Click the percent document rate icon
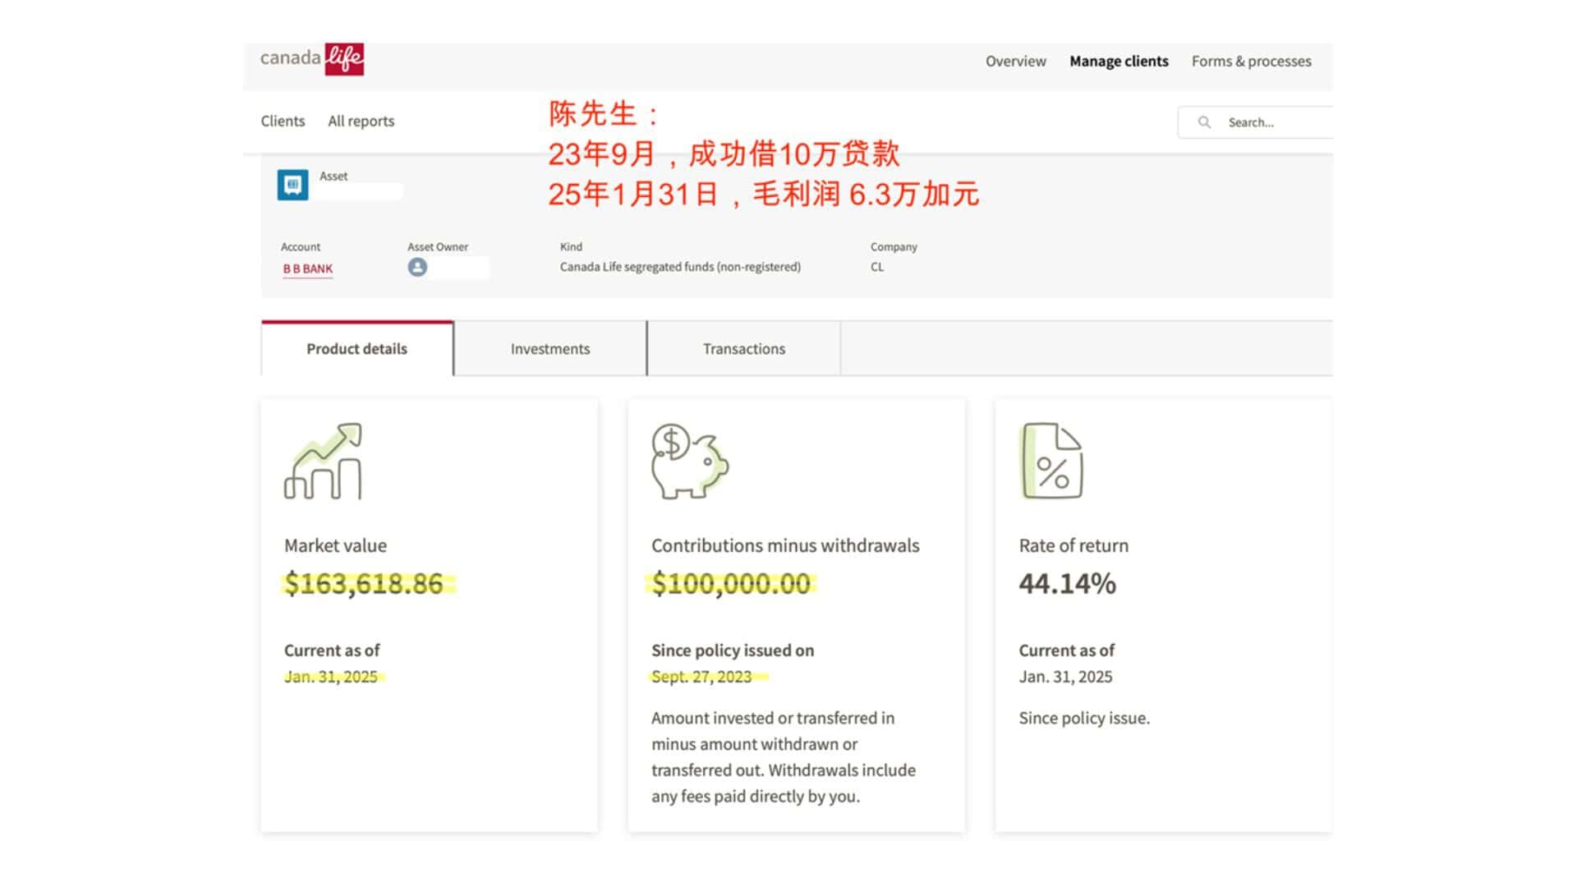The image size is (1577, 887). pos(1052,461)
